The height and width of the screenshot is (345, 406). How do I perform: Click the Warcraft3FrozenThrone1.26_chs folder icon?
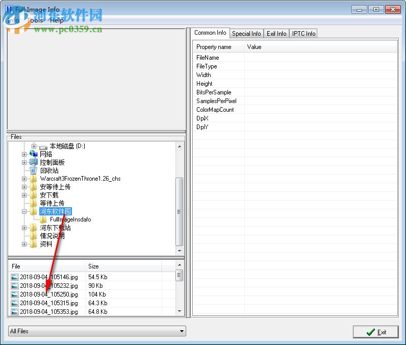click(x=34, y=179)
